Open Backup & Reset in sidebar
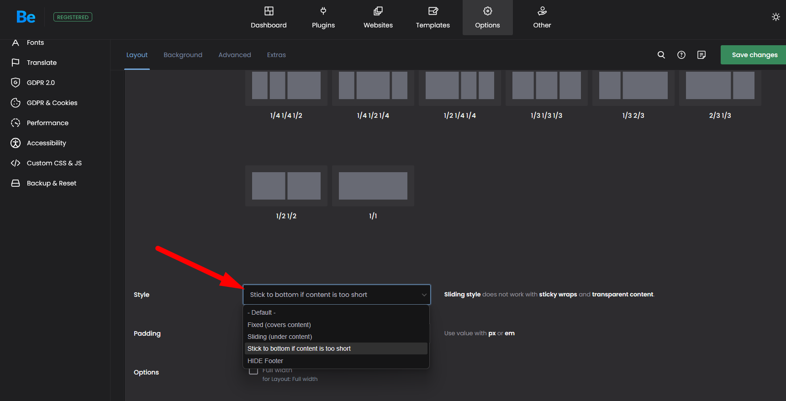Screen dimensions: 786x401 click(51, 183)
